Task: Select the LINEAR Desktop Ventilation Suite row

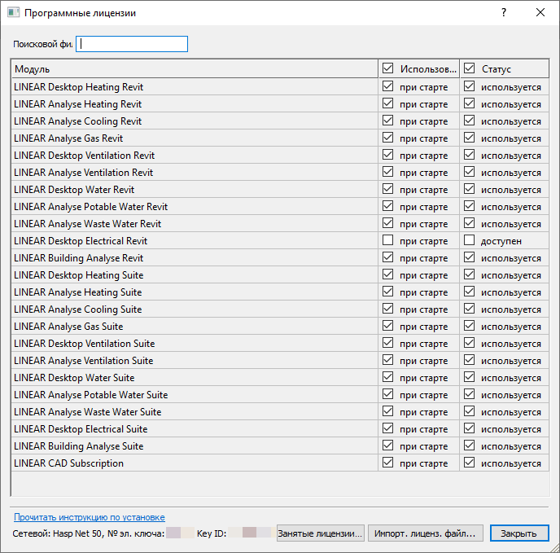Action: point(280,343)
